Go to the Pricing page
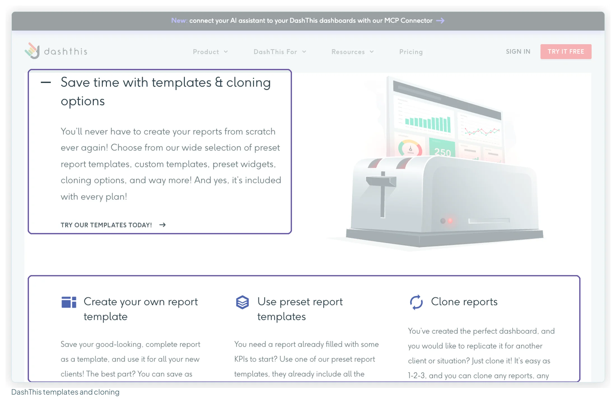 [x=411, y=52]
